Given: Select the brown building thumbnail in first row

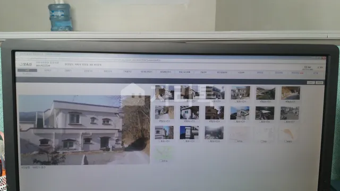Looking at the screenshot, I should click(190, 92).
